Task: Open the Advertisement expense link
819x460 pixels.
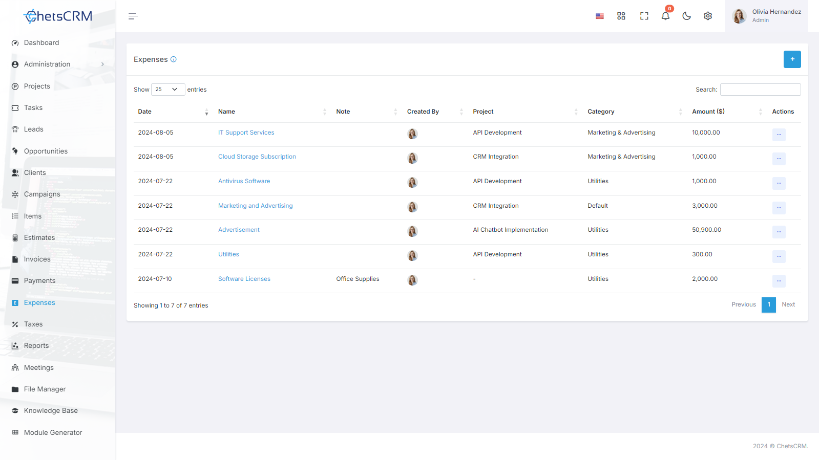Action: coord(239,230)
